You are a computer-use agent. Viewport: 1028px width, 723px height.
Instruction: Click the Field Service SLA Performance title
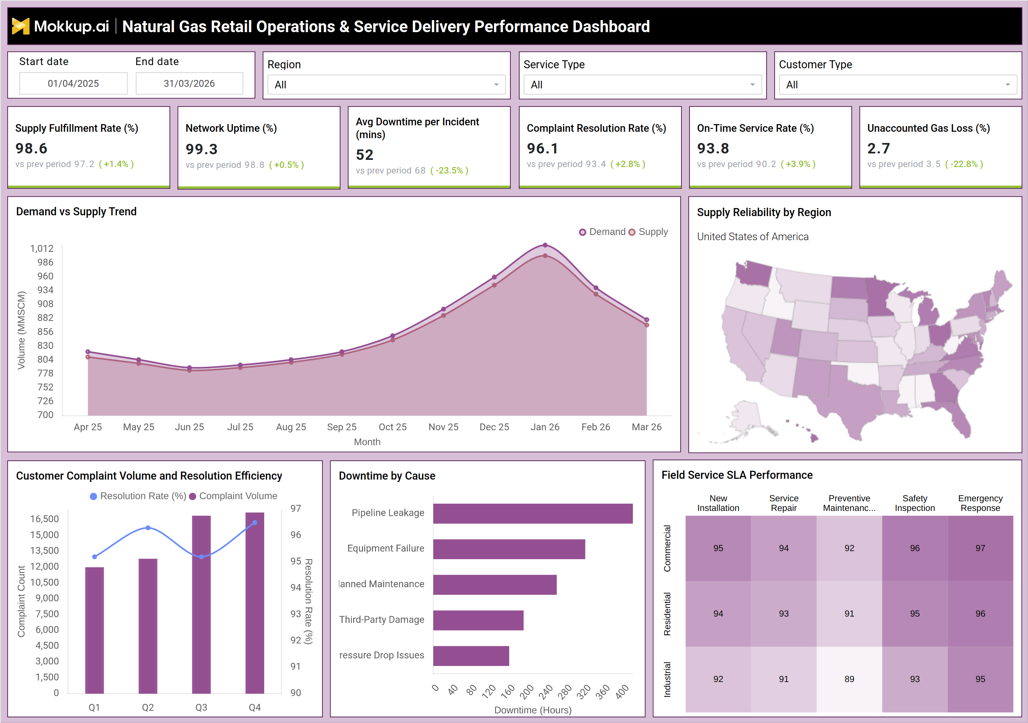(737, 475)
